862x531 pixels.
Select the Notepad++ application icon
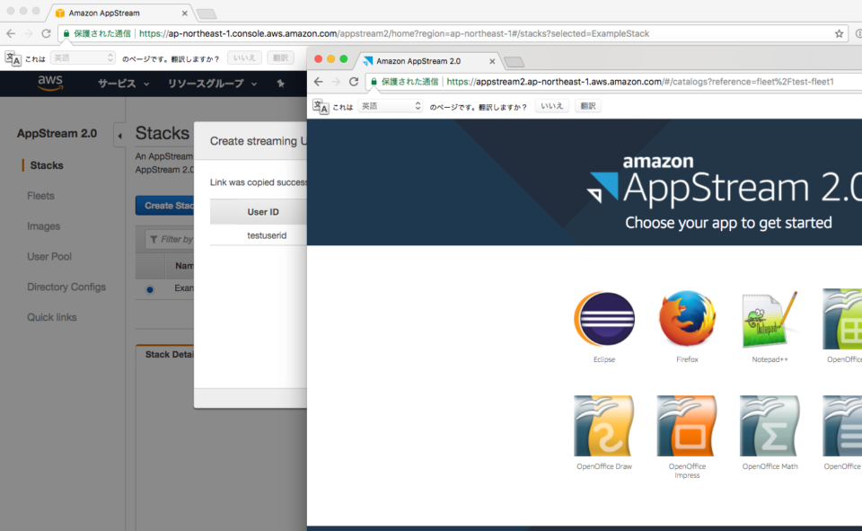[x=770, y=319]
